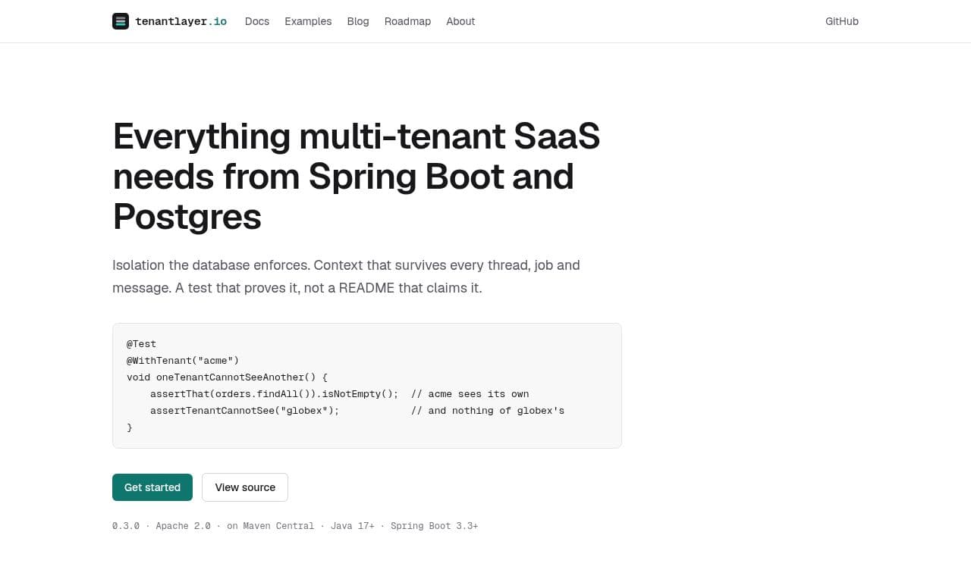Screen dimensions: 971x576
Task: Click the Java 17+ requirement label
Action: (x=353, y=526)
